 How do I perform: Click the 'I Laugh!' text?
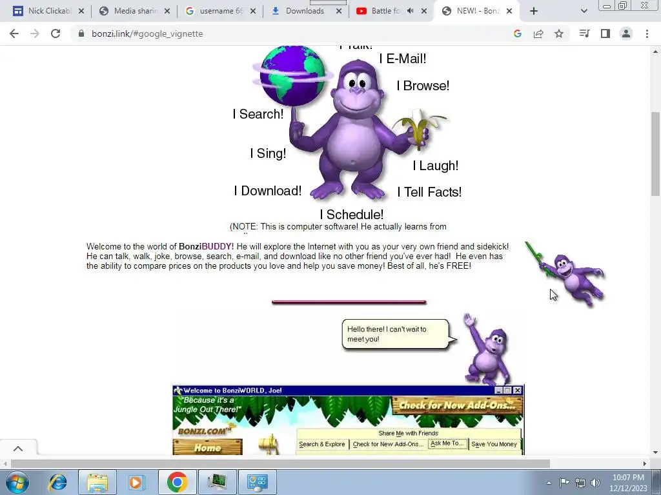pyautogui.click(x=436, y=166)
